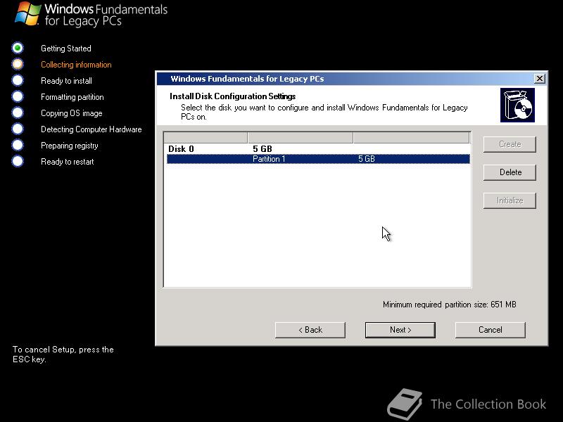Click the green Getting Started step indicator

17,48
